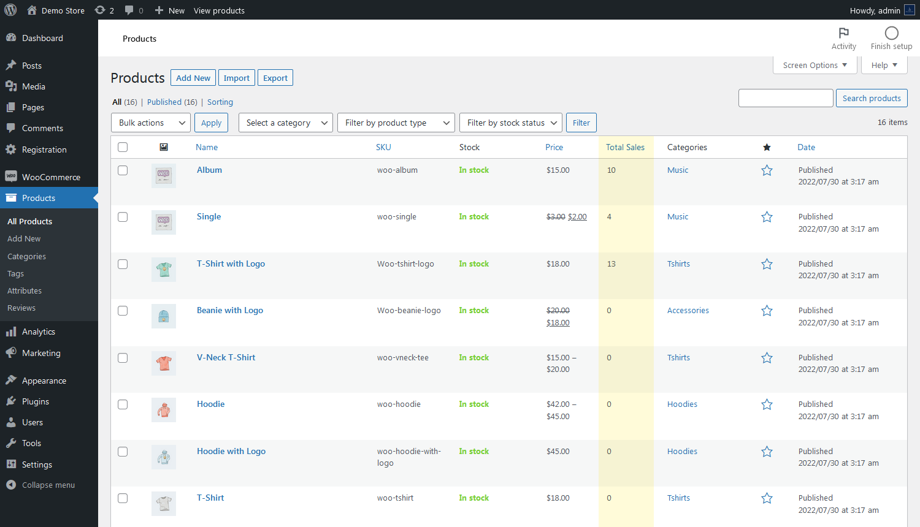Screen dimensions: 920x527
Task: Create new content with the + New icon
Action: pos(161,10)
